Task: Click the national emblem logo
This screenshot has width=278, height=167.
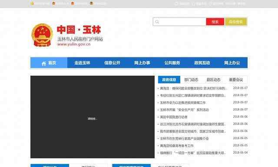Action: 42,35
